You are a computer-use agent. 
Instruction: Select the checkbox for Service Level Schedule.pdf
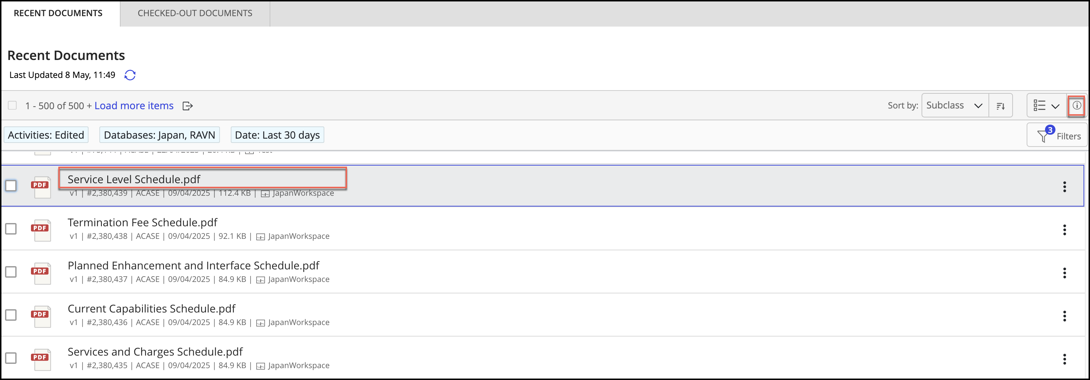pos(11,186)
